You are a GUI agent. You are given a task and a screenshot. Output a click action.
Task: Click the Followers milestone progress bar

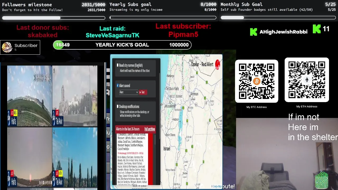tap(54, 18)
